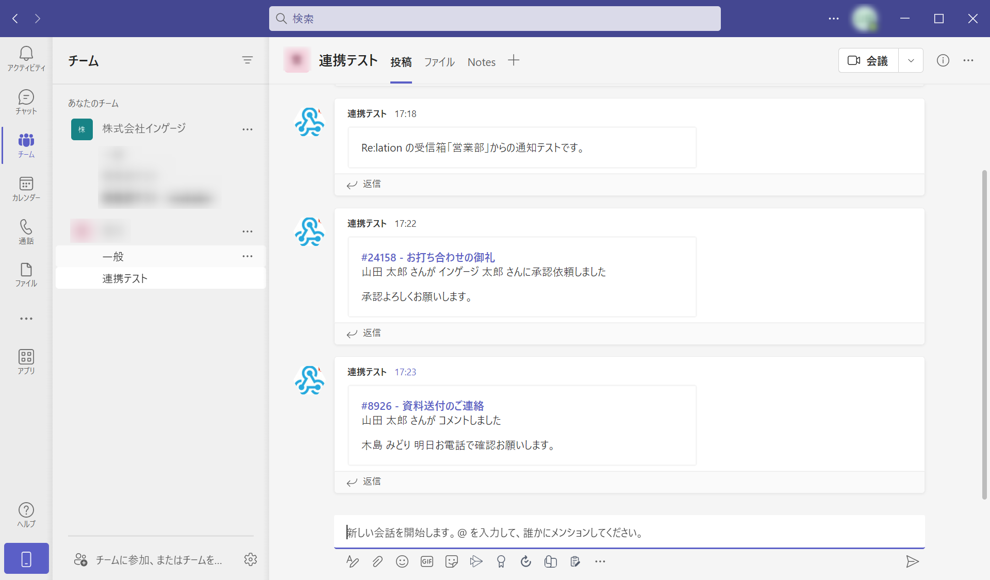Switch to the 投稿 tab

pos(401,62)
